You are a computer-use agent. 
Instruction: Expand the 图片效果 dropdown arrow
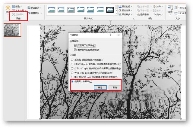pos(132,11)
